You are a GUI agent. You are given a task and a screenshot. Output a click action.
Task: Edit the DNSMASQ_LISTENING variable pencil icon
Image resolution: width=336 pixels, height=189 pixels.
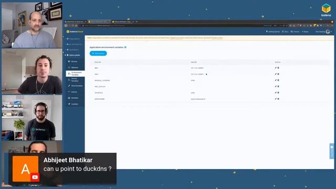276,80
